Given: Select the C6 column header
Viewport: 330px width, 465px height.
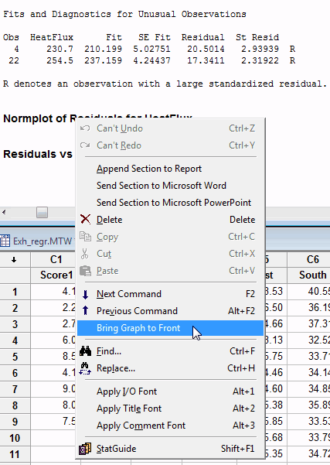Looking at the screenshot, I should coord(308,259).
